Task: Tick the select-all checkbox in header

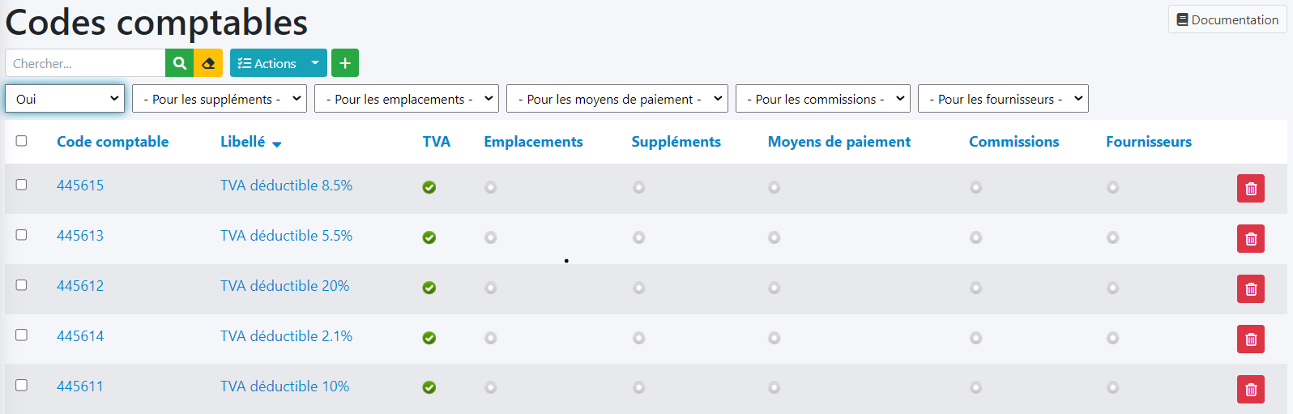Action: (22, 141)
